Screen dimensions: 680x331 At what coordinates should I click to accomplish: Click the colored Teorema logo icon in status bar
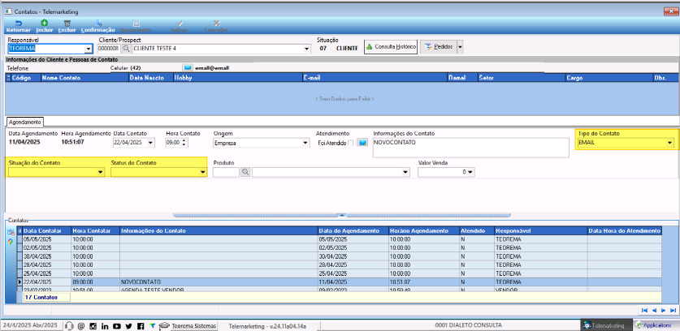[x=153, y=326]
